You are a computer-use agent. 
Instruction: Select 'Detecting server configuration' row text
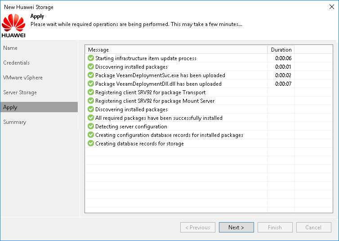pyautogui.click(x=131, y=127)
